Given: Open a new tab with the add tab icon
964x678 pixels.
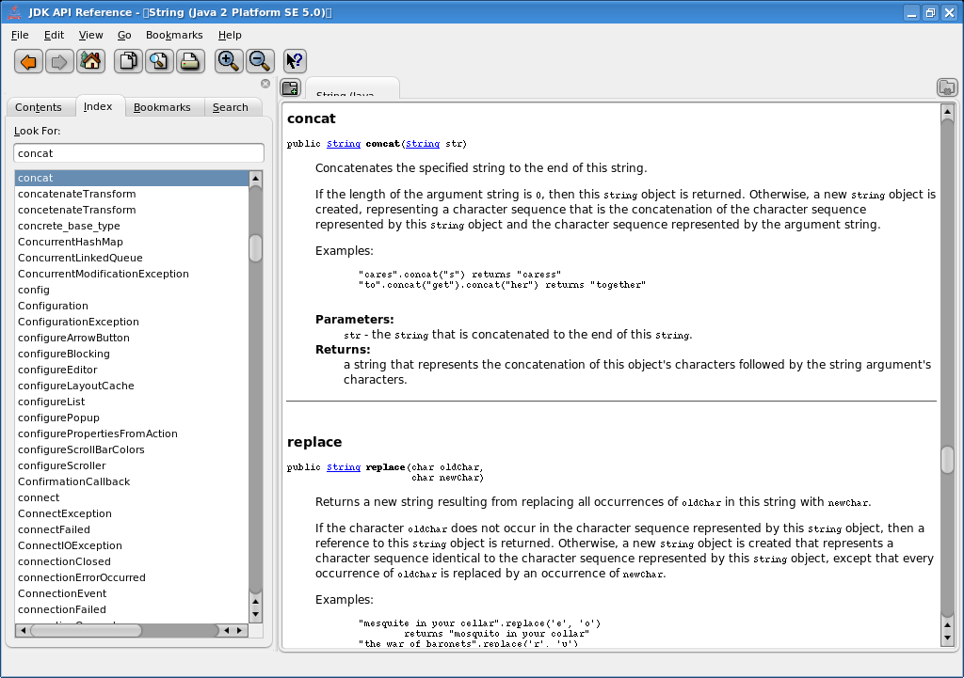Looking at the screenshot, I should tap(290, 87).
